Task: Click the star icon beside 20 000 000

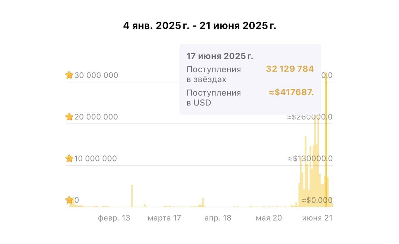Action: [69, 117]
